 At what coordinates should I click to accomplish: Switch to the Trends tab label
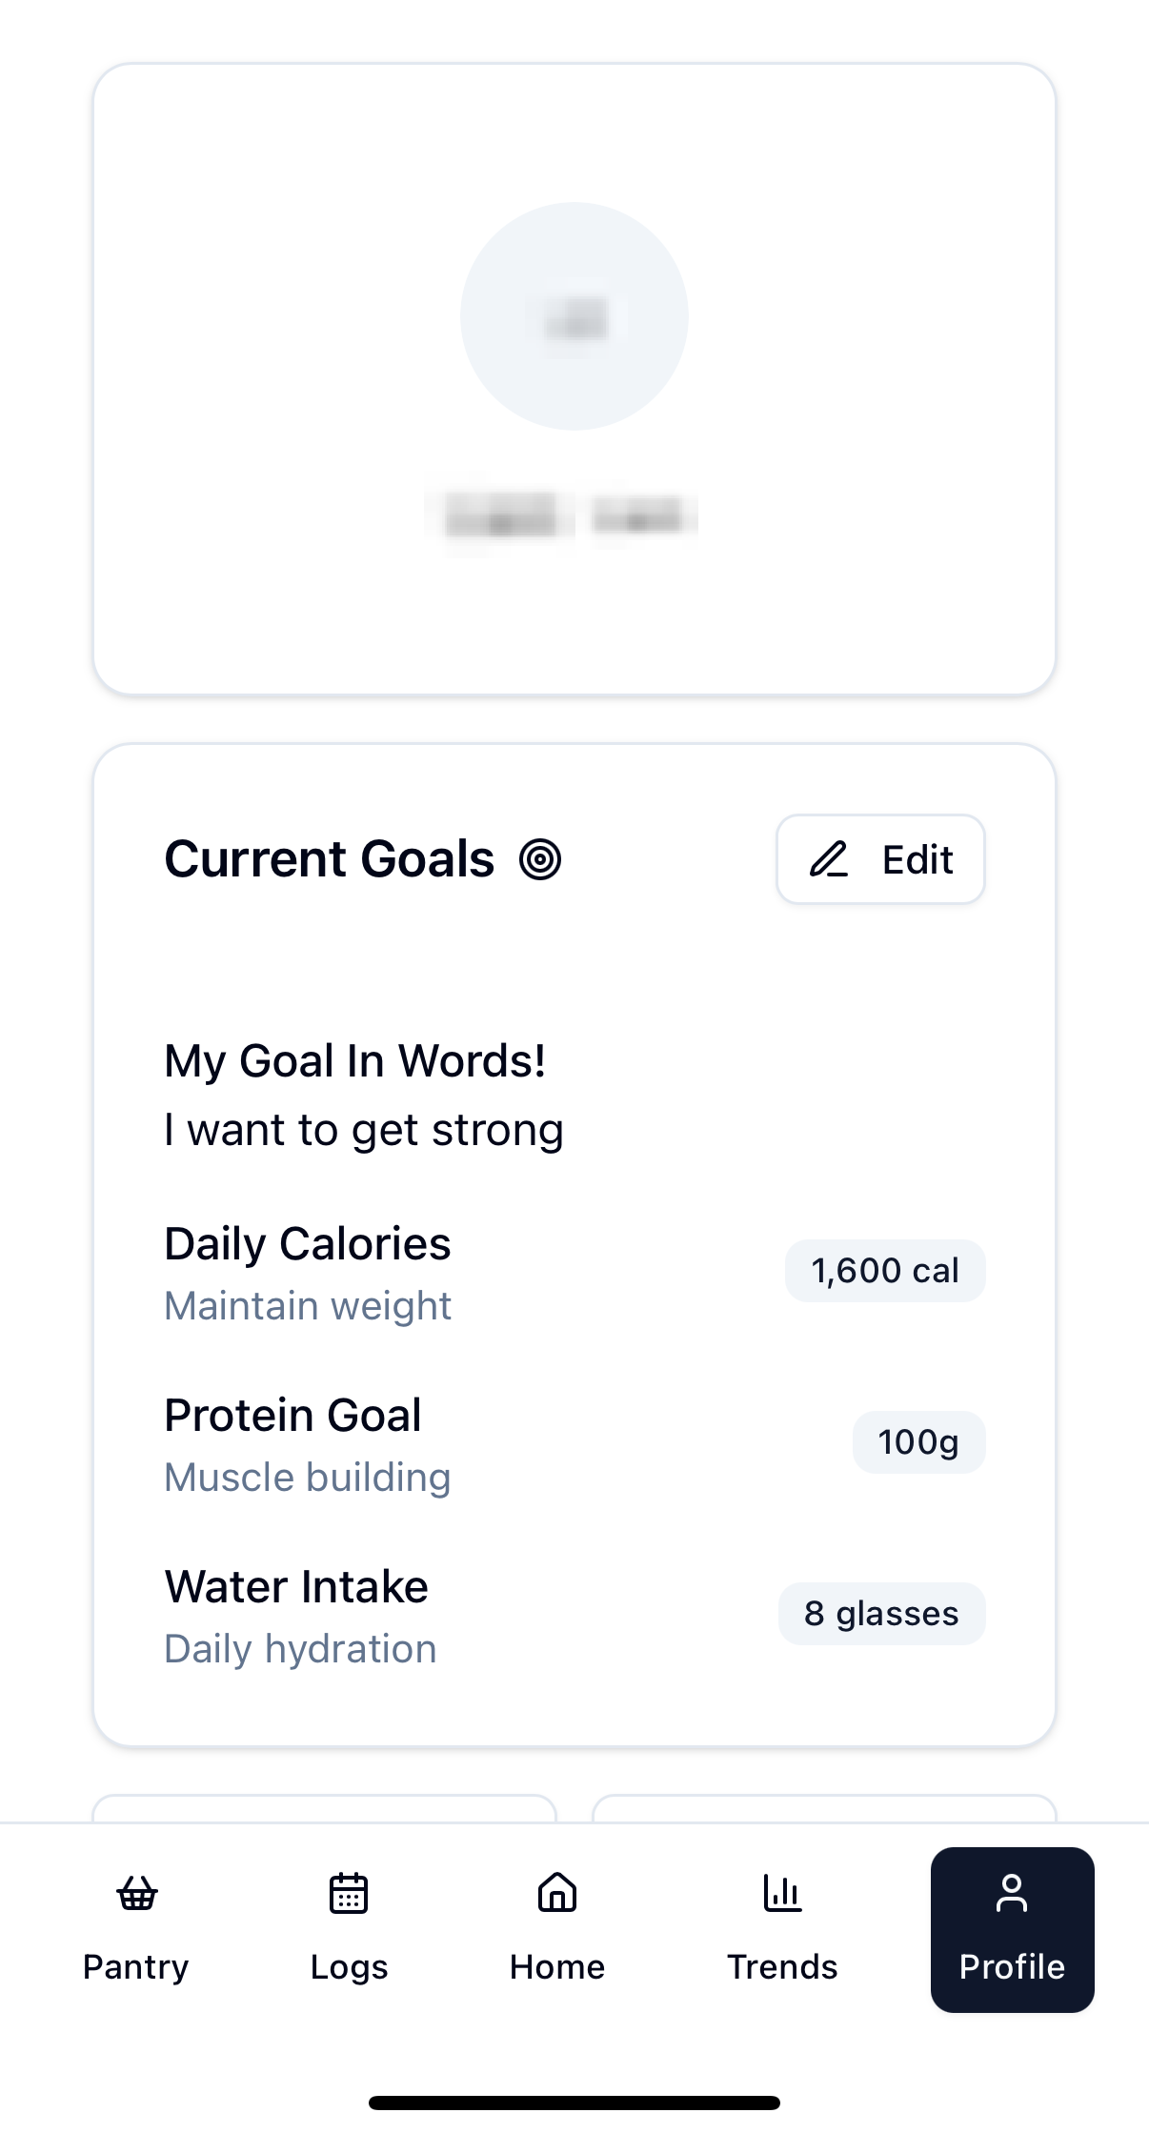782,1966
